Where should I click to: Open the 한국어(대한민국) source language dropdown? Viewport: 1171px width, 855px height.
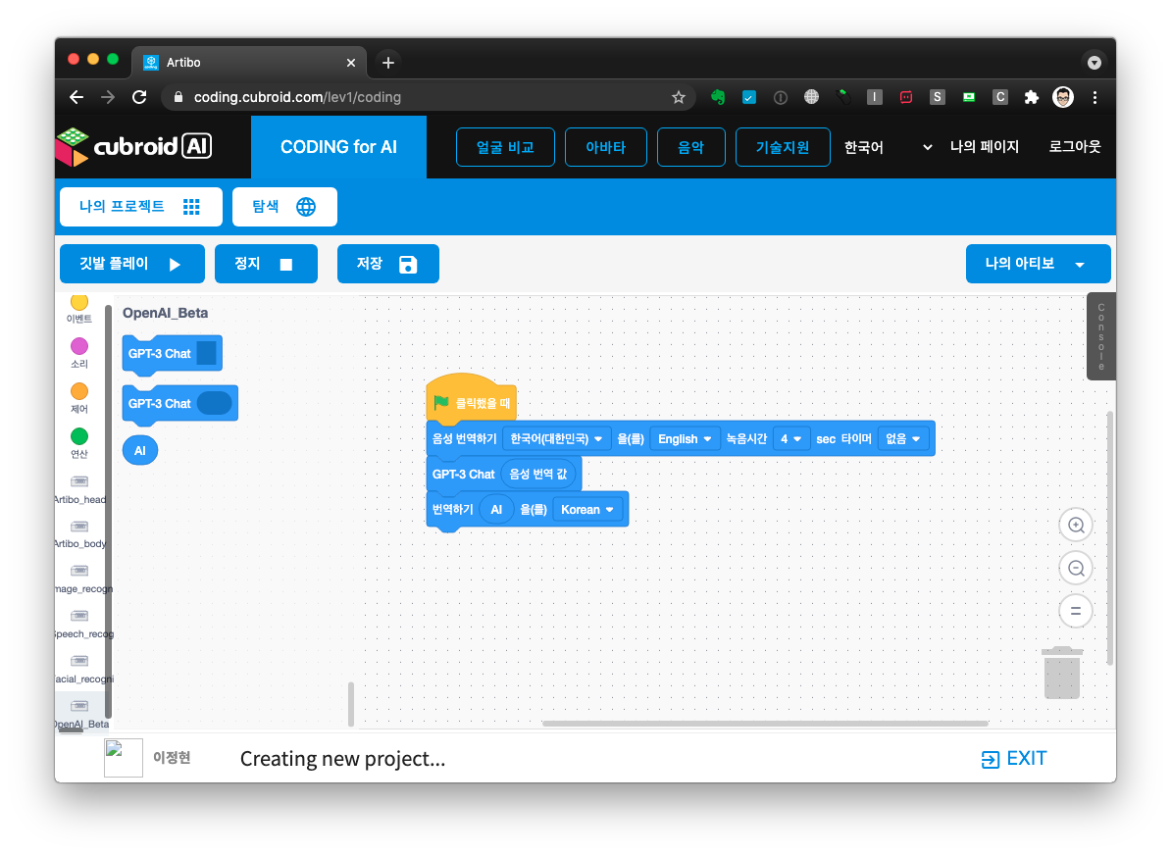556,439
